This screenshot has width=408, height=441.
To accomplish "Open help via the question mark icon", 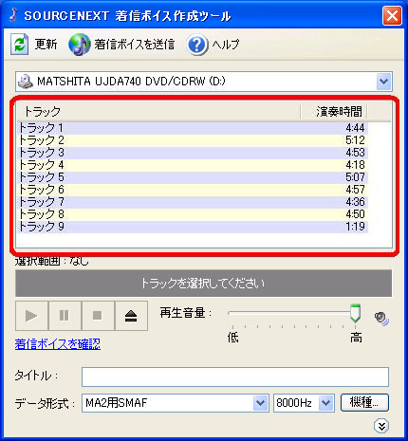I will coord(197,45).
